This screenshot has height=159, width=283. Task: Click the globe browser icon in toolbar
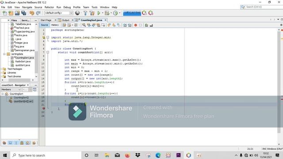[x=77, y=13]
